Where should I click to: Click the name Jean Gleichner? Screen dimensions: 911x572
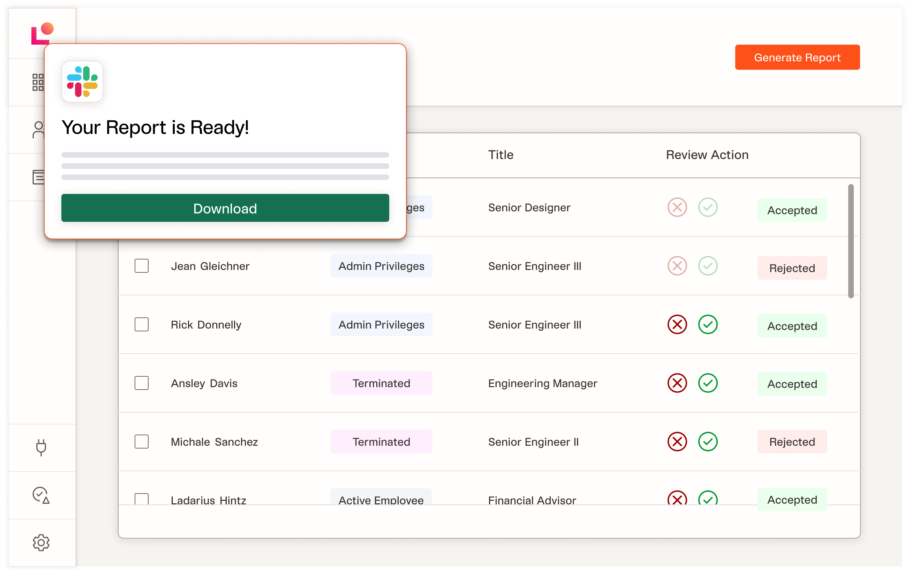pyautogui.click(x=210, y=266)
